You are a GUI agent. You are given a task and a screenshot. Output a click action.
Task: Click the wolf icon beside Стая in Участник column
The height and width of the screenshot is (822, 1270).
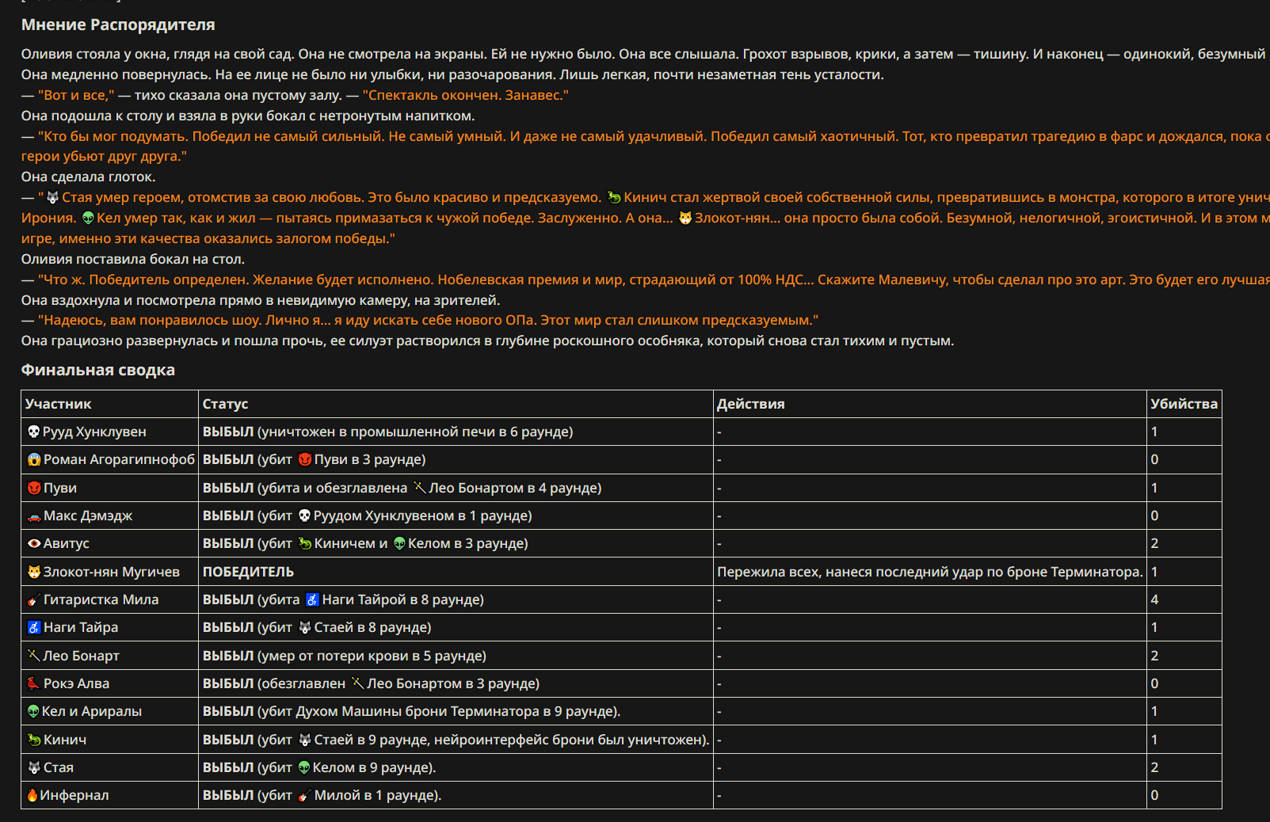[34, 767]
